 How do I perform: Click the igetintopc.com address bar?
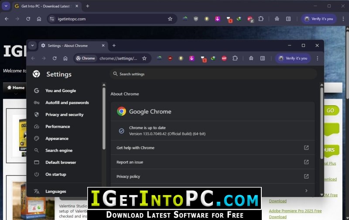[x=111, y=19]
